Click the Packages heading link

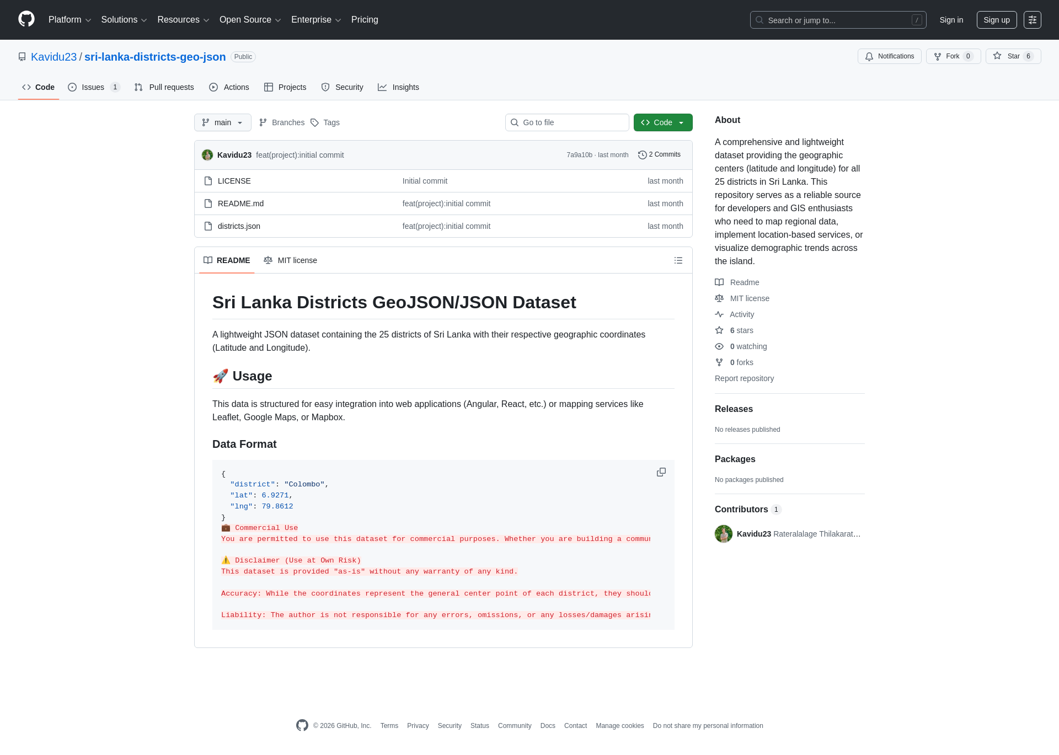(735, 459)
